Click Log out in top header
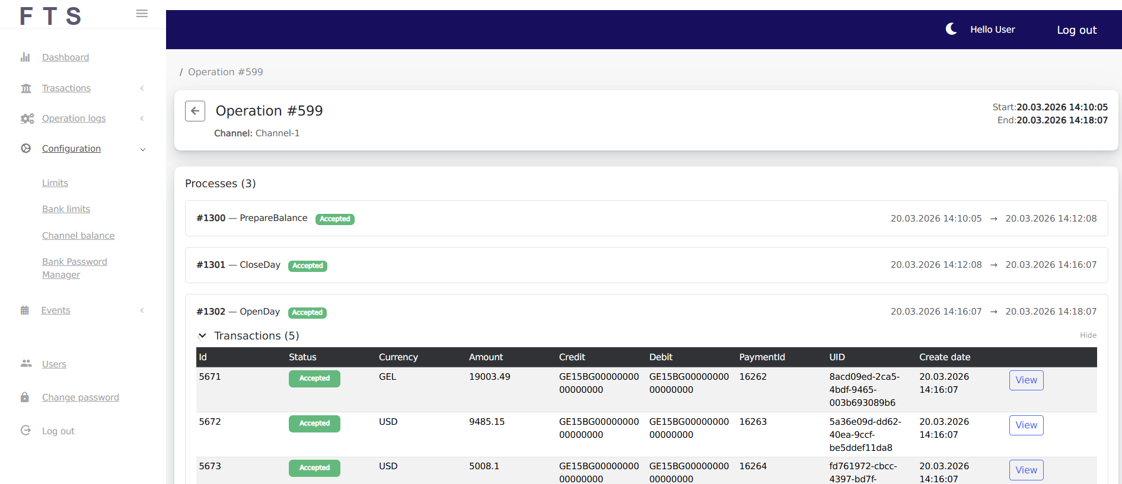The height and width of the screenshot is (484, 1122). pyautogui.click(x=1076, y=30)
